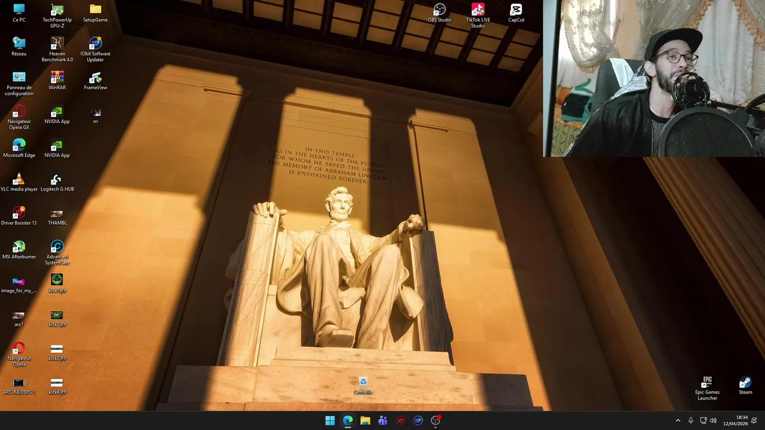The height and width of the screenshot is (430, 765).
Task: Select the arc1 image file
Action: click(19, 319)
